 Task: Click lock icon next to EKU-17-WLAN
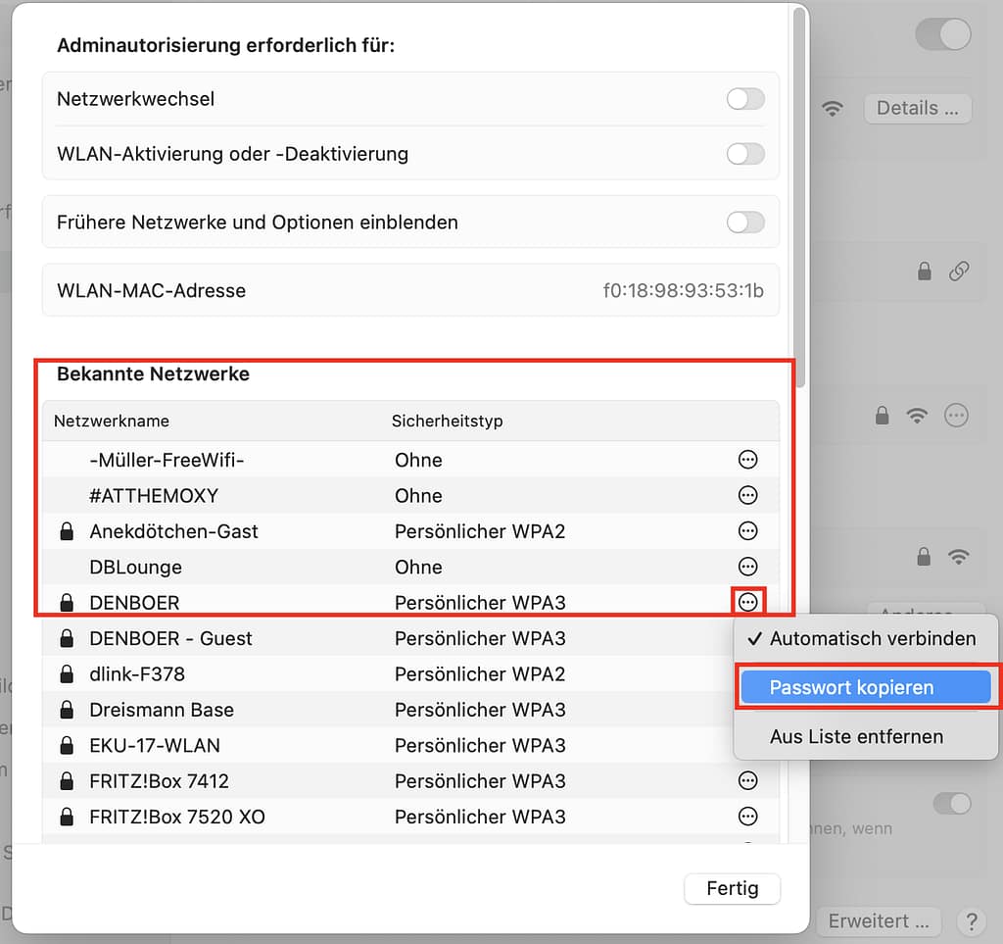click(67, 746)
